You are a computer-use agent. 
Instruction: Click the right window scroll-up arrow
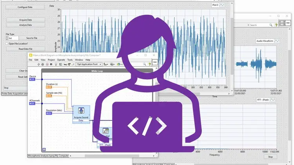(x=289, y=29)
